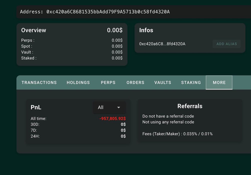Viewport: 251px width, 175px height.
Task: Open the Transactions tab
Action: click(x=39, y=82)
